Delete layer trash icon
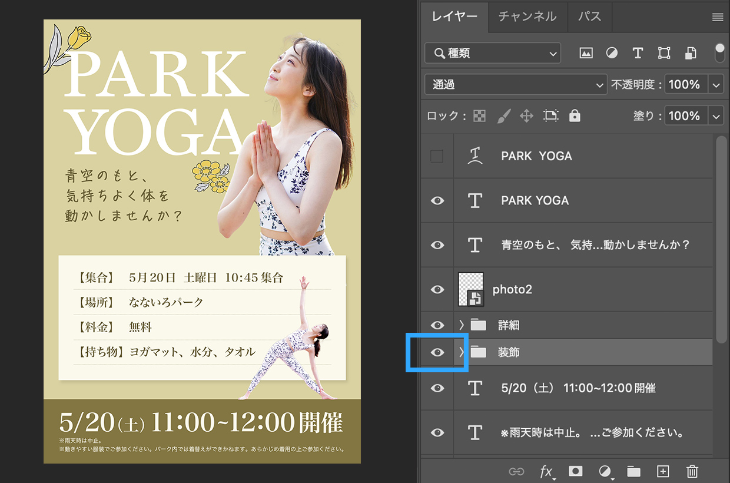Image resolution: width=730 pixels, height=483 pixels. click(692, 471)
